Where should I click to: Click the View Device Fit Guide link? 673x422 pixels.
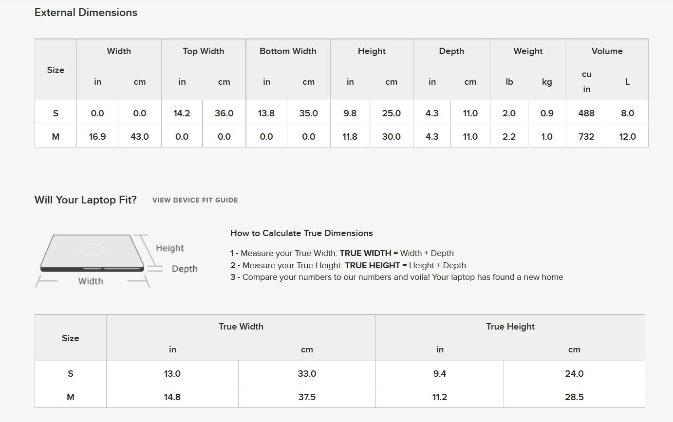tap(195, 200)
